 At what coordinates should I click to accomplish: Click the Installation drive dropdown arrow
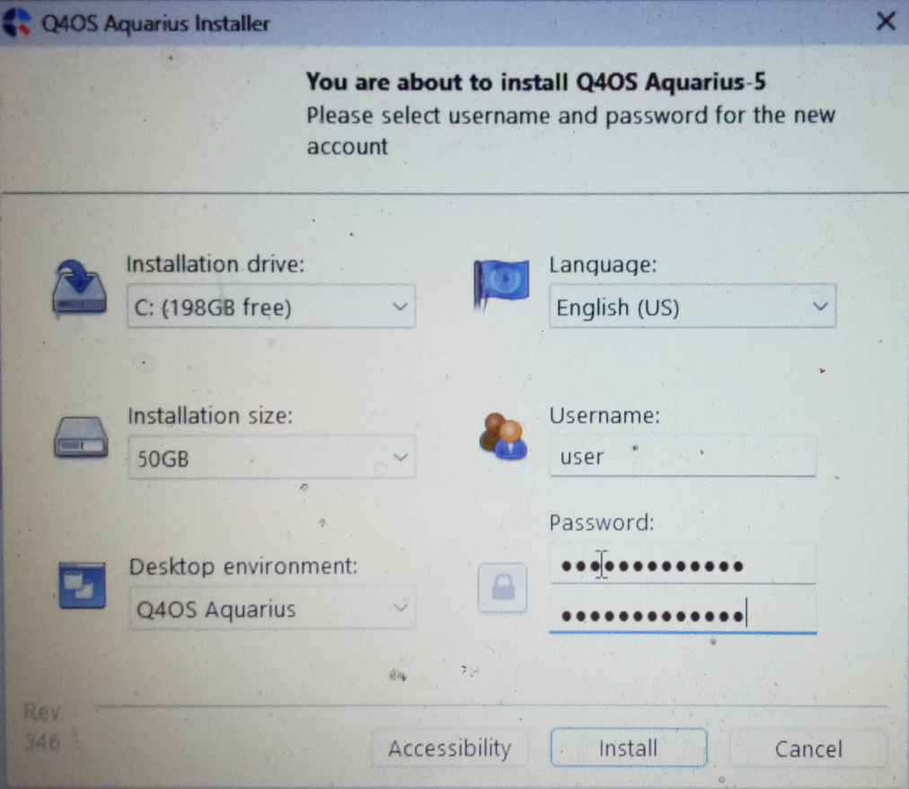pos(400,307)
